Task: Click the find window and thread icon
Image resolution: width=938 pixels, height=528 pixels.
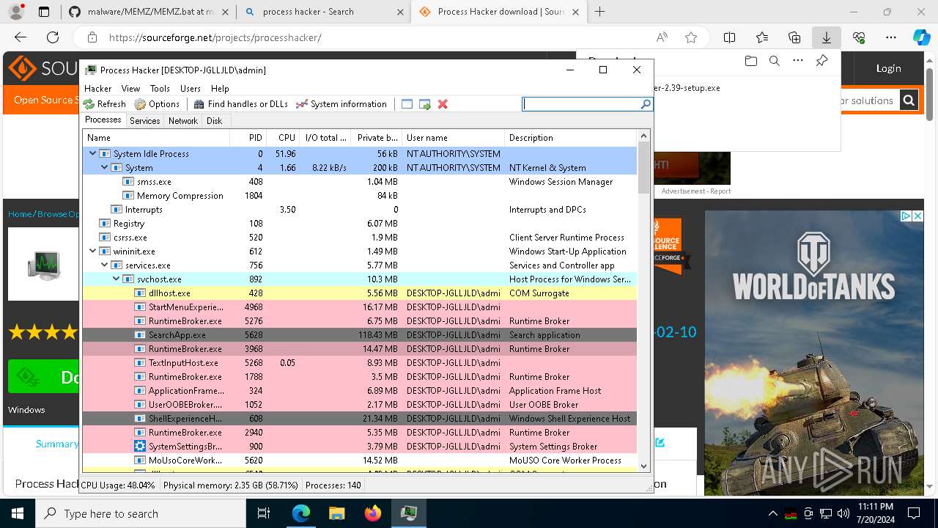Action: 425,104
